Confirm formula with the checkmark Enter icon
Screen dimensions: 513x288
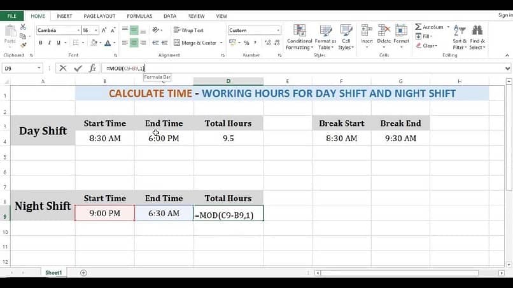(x=78, y=68)
